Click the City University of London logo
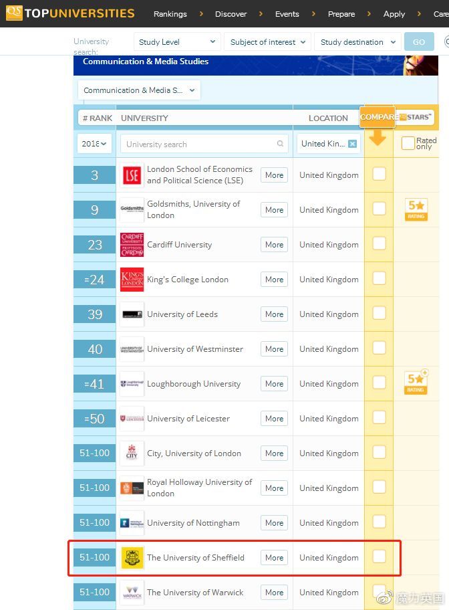The width and height of the screenshot is (449, 610). click(132, 453)
